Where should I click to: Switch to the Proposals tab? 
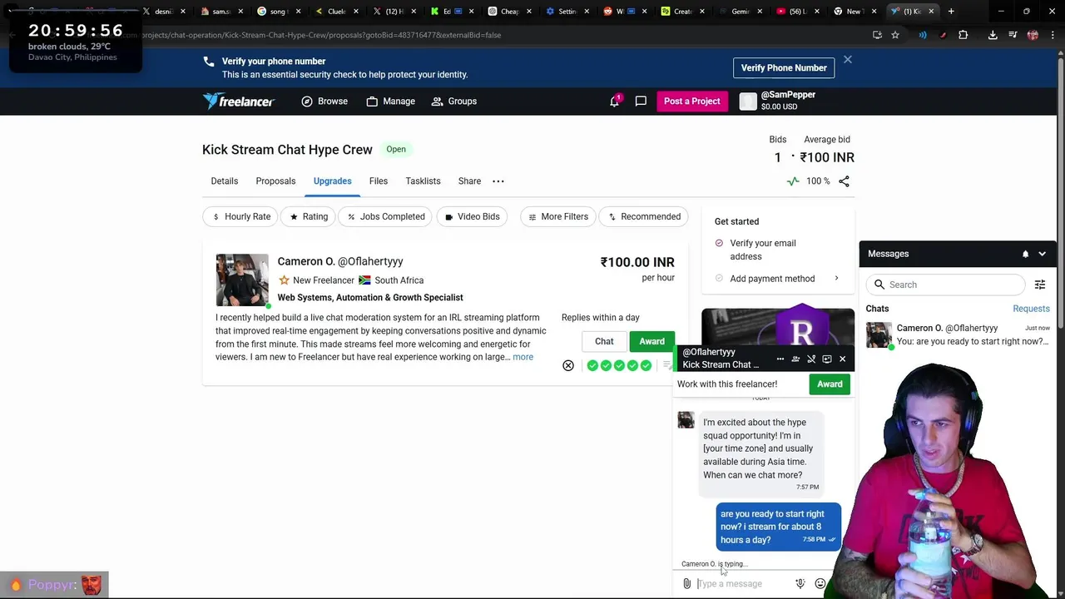click(275, 181)
